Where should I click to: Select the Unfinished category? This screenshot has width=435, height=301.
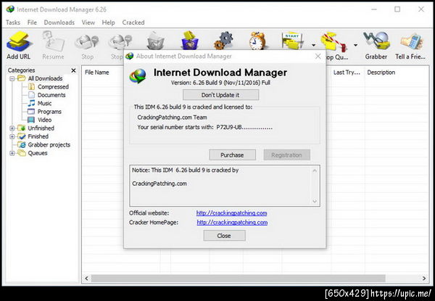pos(41,128)
